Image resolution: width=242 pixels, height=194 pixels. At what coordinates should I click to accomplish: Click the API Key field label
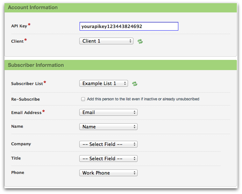point(19,26)
